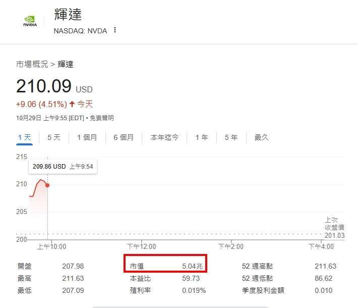Select the 1 天 time range tab
Screen dimensions: 358x308
24,137
